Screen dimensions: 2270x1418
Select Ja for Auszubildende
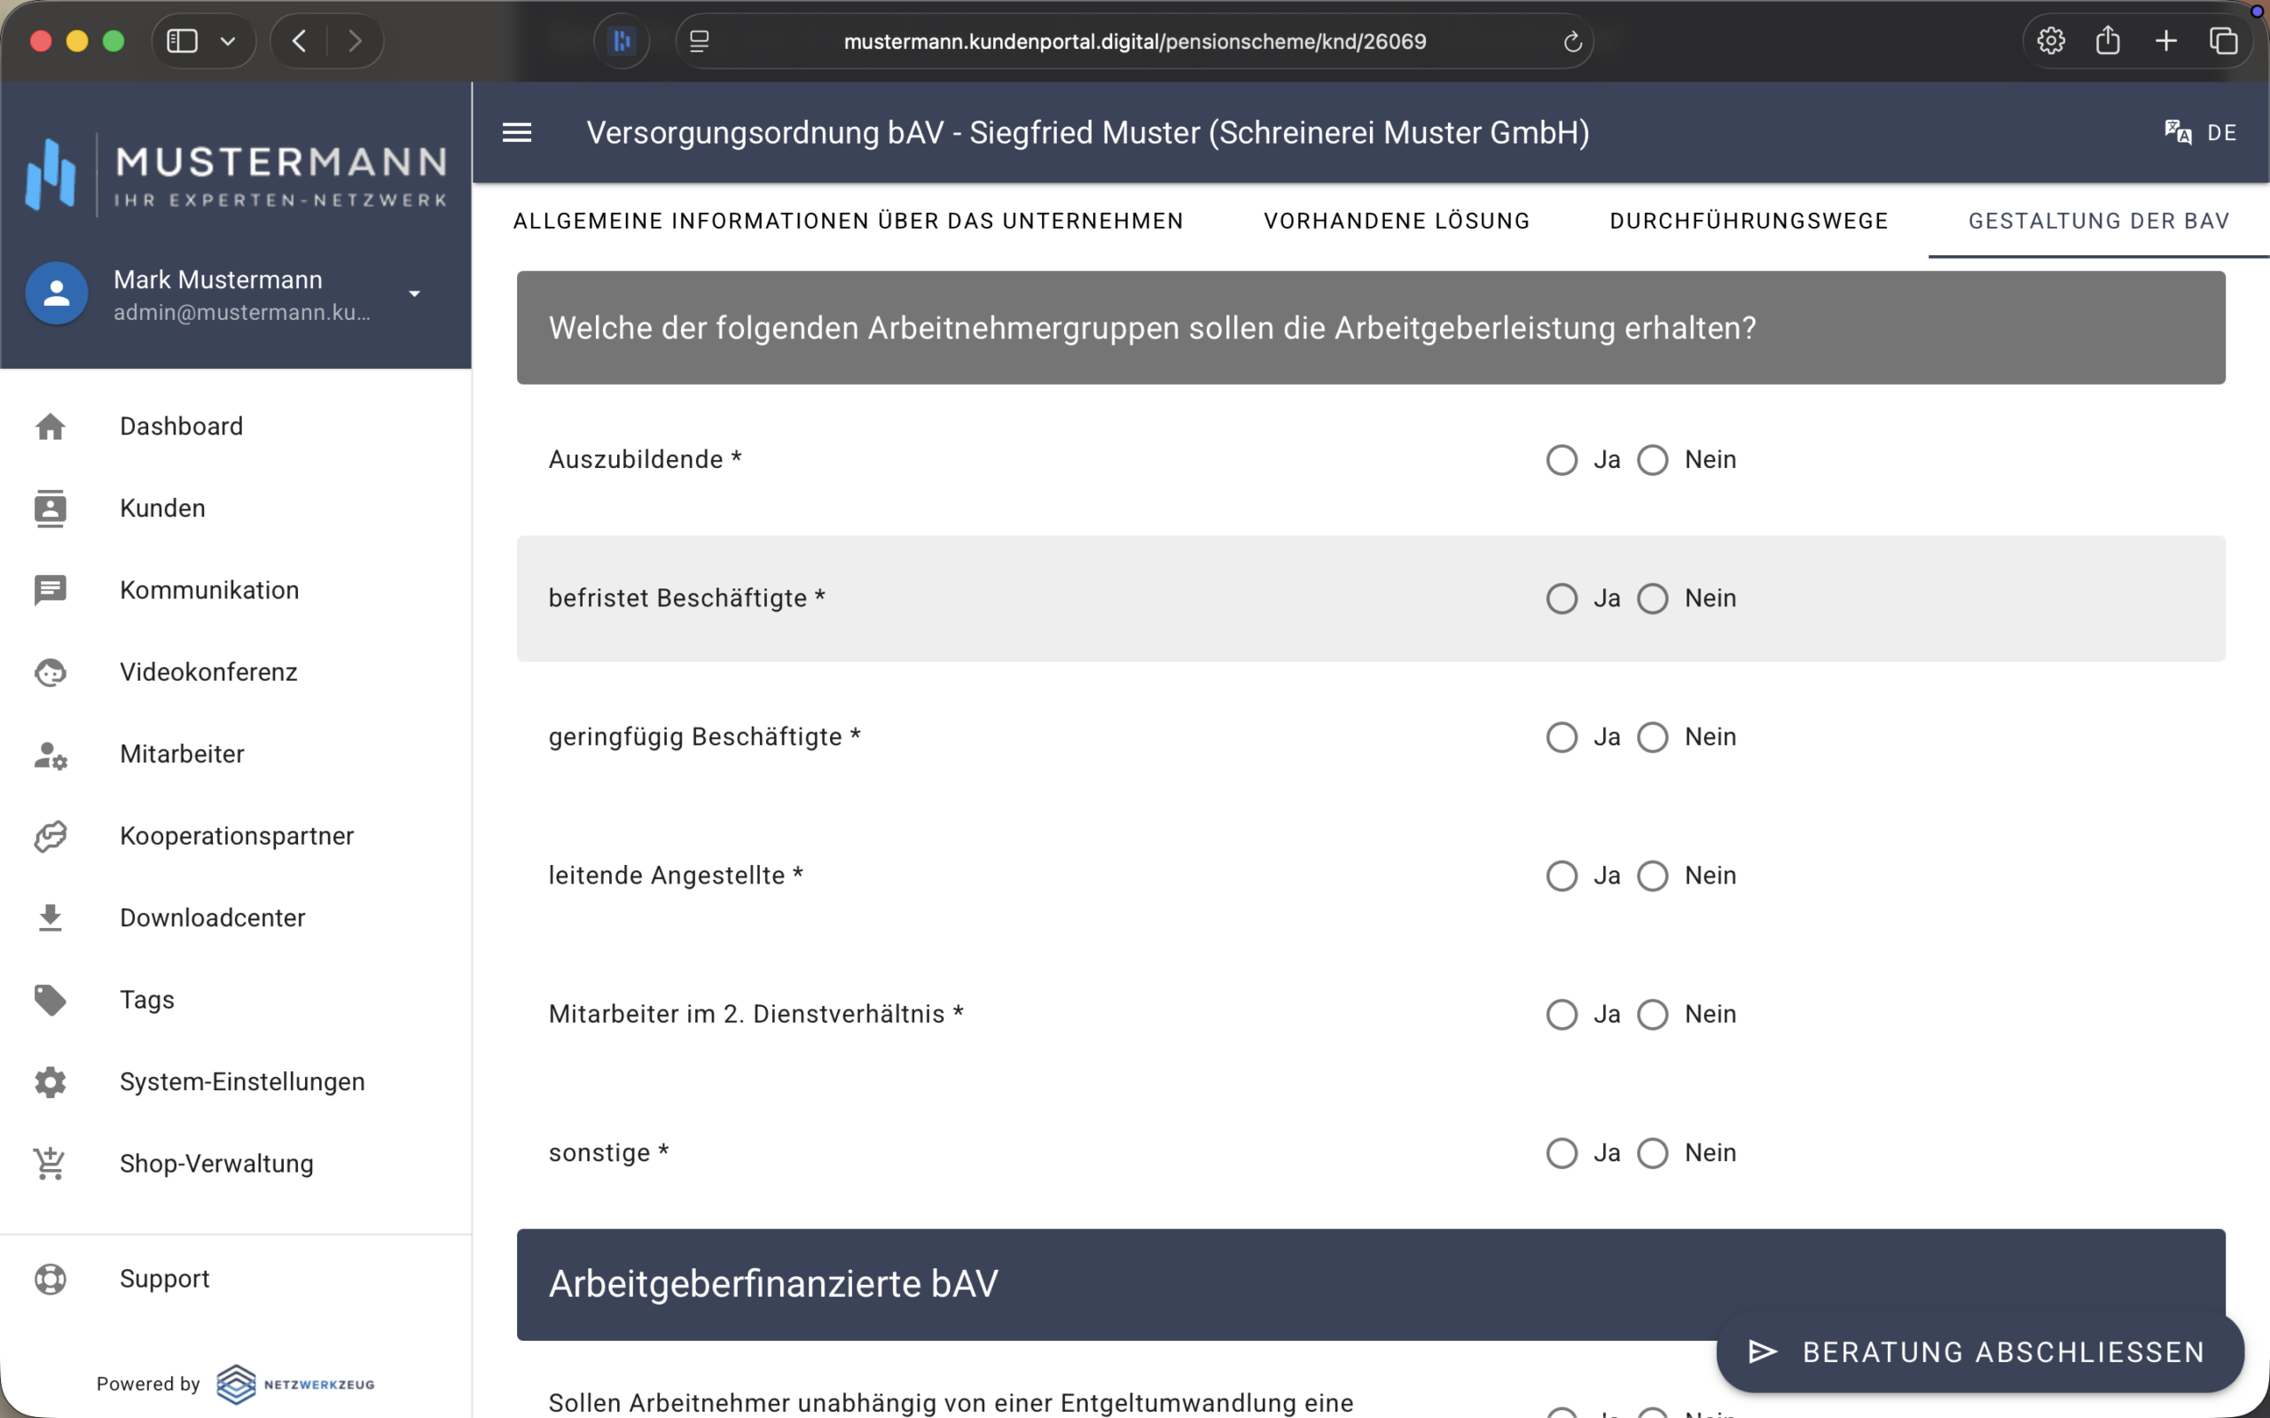1562,460
